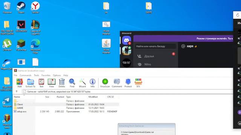Select the uTorrent desktop icon
241x135 pixels.
coord(7,45)
